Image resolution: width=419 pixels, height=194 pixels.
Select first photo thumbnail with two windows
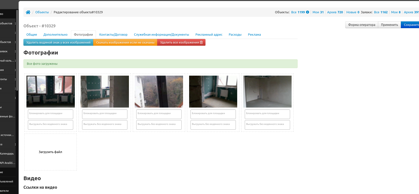(x=51, y=91)
